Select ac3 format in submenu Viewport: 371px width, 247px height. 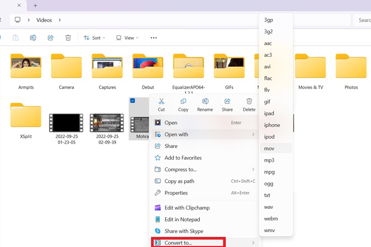tap(276, 55)
